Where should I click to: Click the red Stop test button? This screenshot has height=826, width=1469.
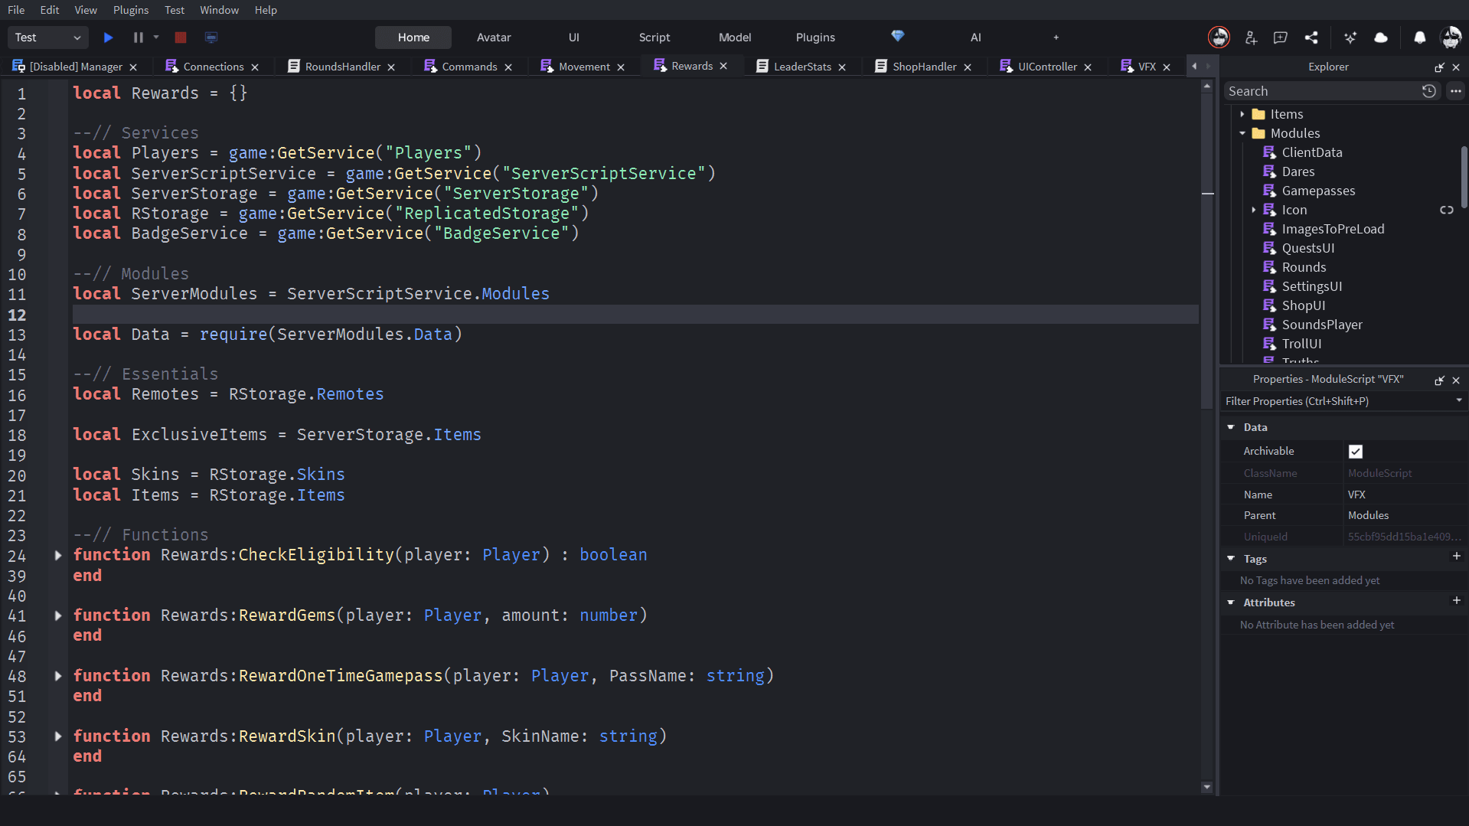click(x=181, y=38)
